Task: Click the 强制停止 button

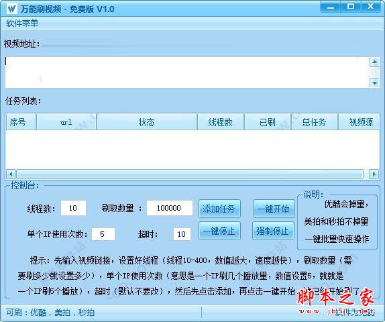Action: point(273,231)
